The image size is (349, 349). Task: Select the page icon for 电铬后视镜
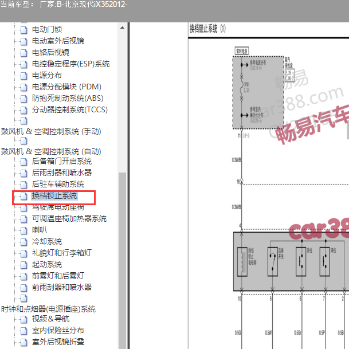(x=24, y=53)
